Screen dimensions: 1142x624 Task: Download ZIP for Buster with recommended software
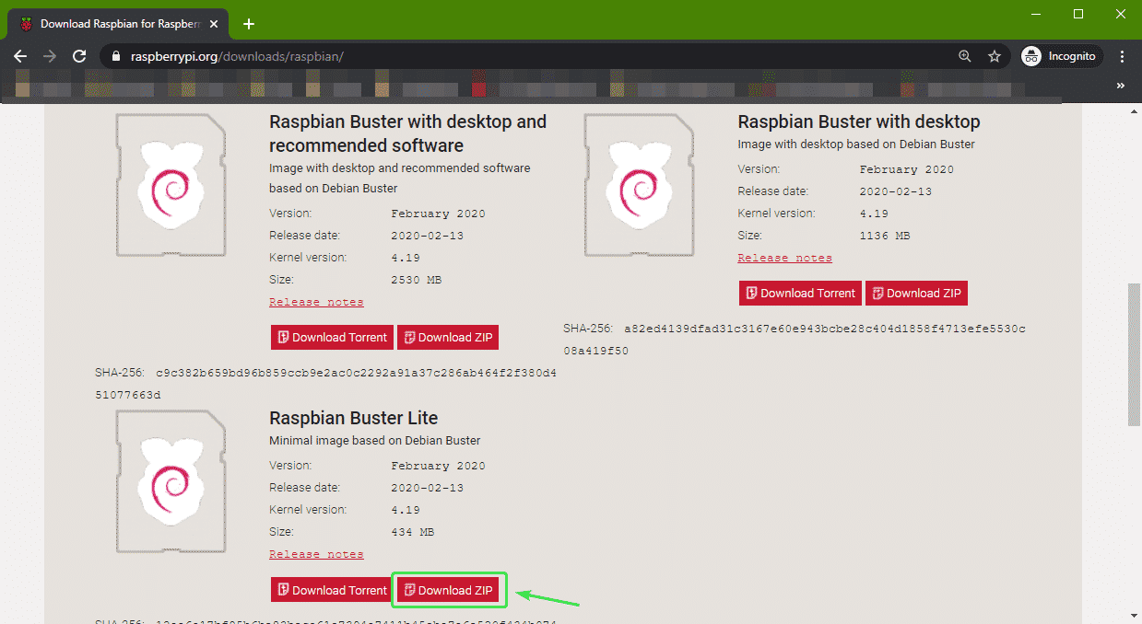pyautogui.click(x=448, y=338)
